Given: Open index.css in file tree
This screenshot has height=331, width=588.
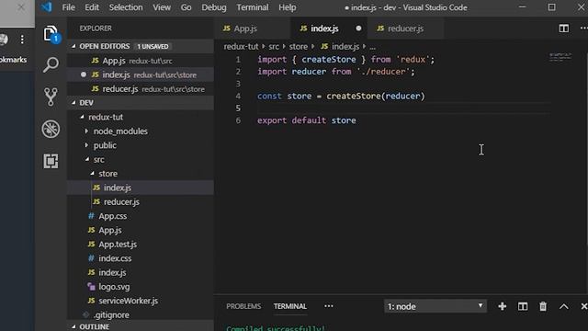Looking at the screenshot, I should 141,258.
